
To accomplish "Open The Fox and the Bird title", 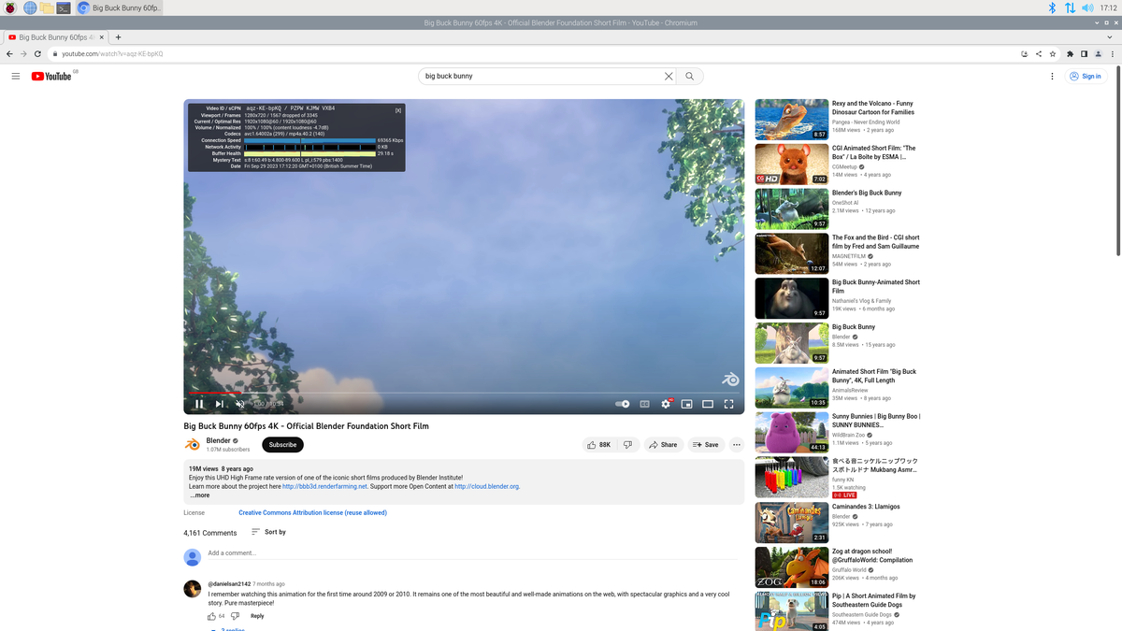I will [875, 242].
